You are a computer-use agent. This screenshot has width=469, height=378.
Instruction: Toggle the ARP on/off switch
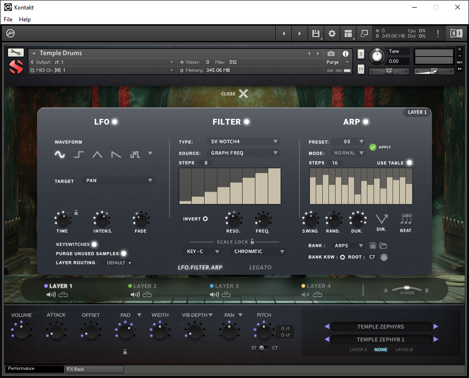(366, 122)
